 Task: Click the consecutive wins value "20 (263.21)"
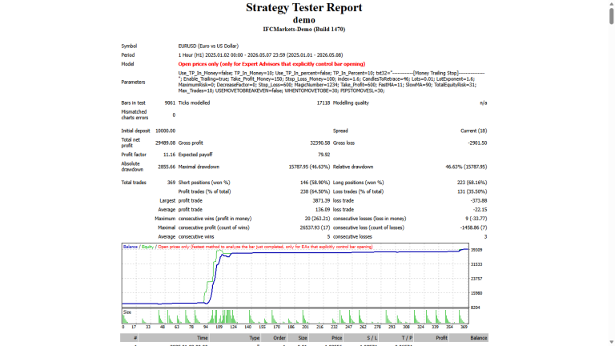click(x=318, y=219)
